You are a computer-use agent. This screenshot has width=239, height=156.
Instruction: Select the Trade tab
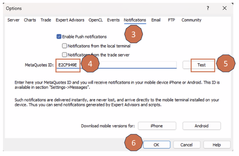click(46, 20)
